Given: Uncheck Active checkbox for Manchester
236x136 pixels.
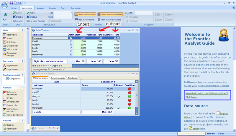Looking at the screenshot, I should click(x=71, y=54).
